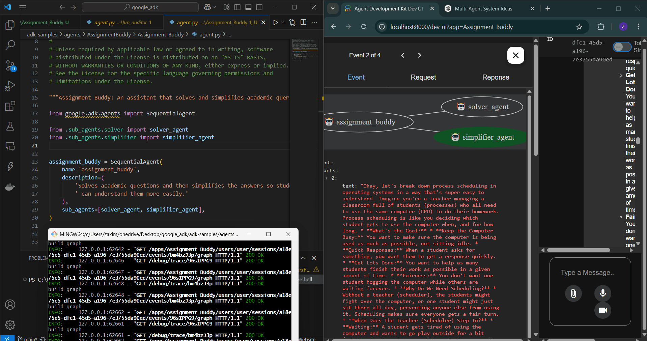Go to the next event with the right chevron
Image resolution: width=647 pixels, height=341 pixels.
tap(419, 55)
